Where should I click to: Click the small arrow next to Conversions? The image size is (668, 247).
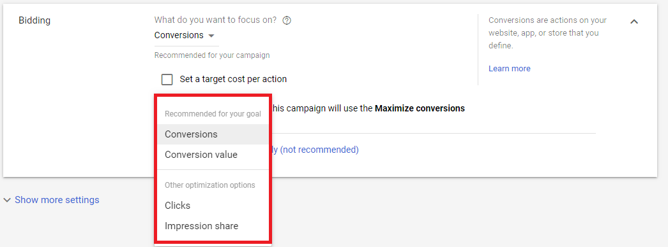tap(211, 36)
